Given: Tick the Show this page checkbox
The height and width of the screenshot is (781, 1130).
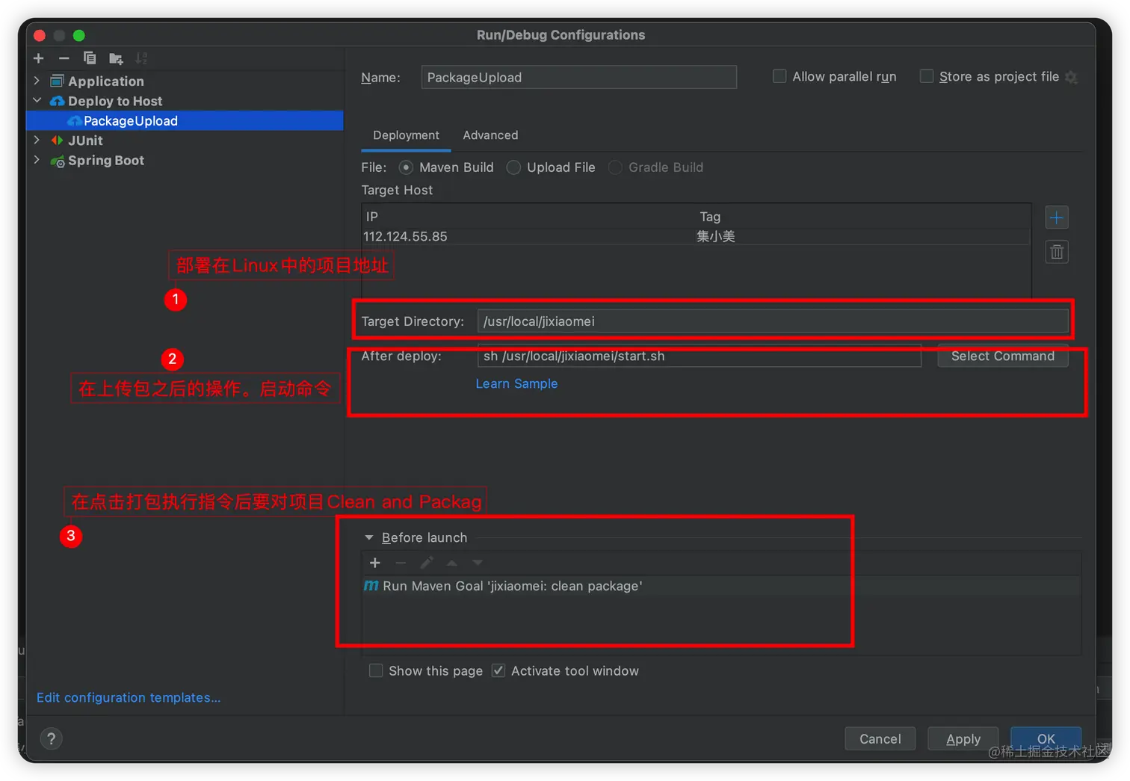Looking at the screenshot, I should [376, 670].
